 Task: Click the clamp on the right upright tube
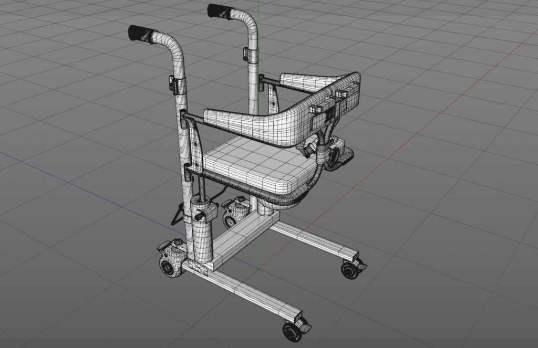(246, 54)
